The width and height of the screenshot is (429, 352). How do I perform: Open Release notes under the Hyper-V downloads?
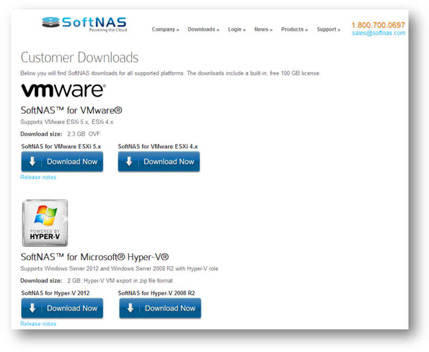(38, 324)
